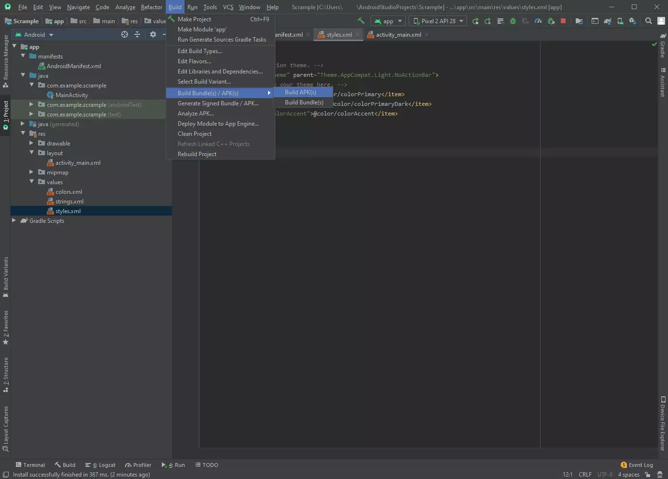This screenshot has width=668, height=479.
Task: Open the Pixel 2 API 28 device dropdown
Action: pos(438,21)
